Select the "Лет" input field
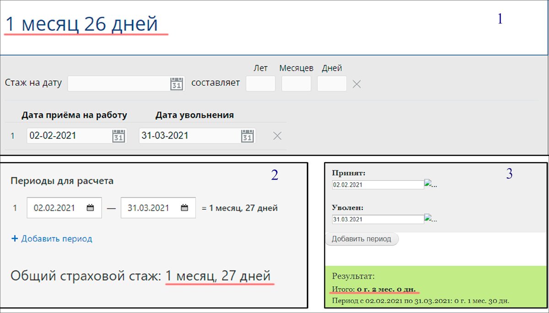 tap(260, 83)
